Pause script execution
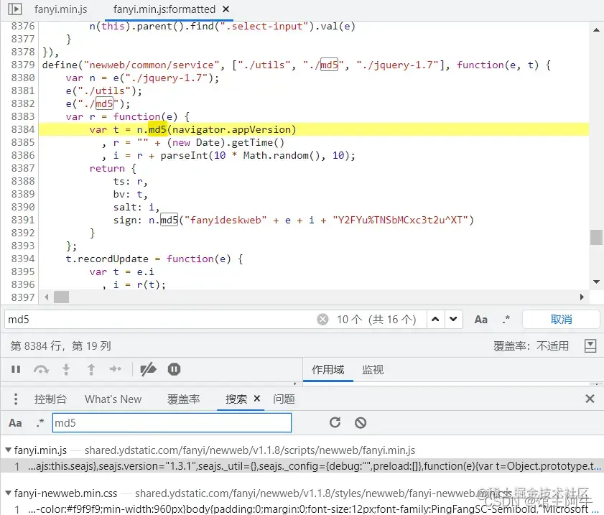 coord(16,369)
